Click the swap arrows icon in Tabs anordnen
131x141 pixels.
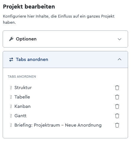(x=11, y=60)
